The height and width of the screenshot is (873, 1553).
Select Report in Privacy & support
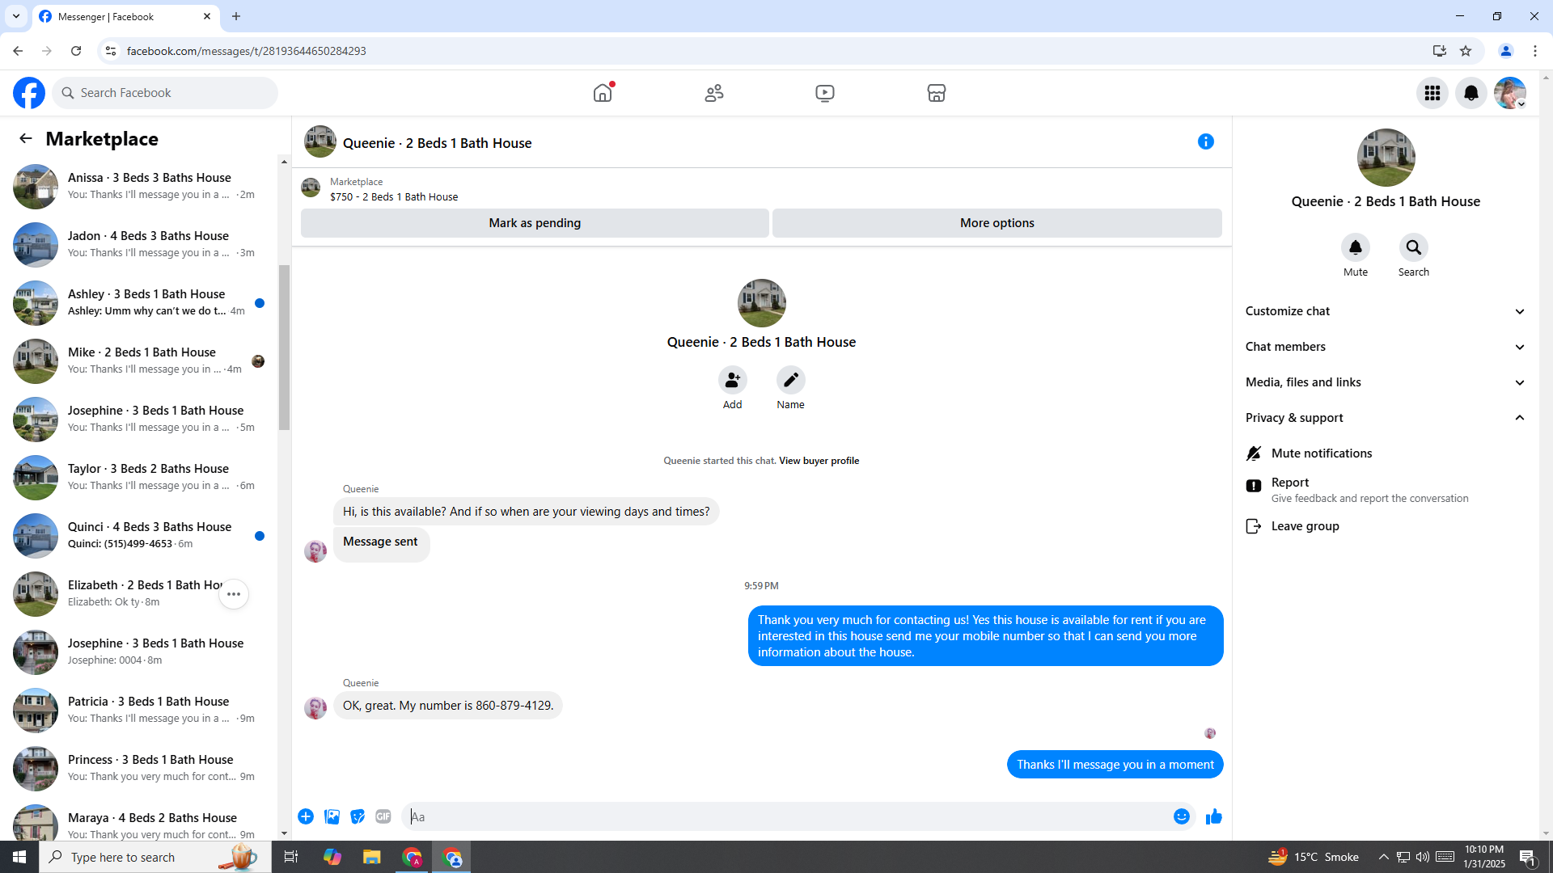(x=1385, y=489)
